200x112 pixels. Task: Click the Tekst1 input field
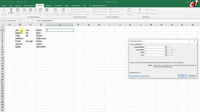click(155, 52)
